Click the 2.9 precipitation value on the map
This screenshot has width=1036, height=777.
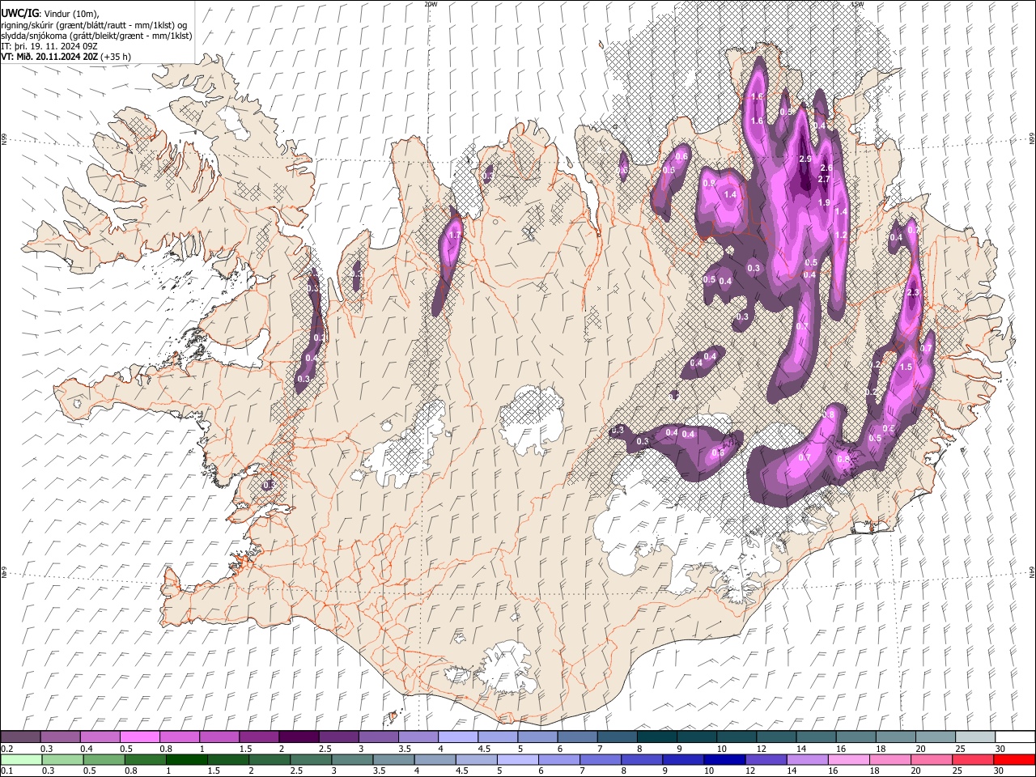[x=805, y=159]
